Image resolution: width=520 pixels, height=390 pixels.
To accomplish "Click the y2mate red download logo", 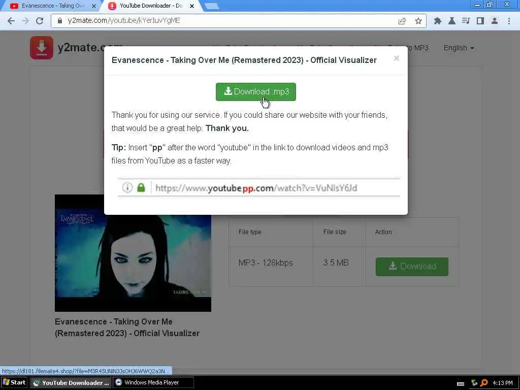I will (42, 48).
